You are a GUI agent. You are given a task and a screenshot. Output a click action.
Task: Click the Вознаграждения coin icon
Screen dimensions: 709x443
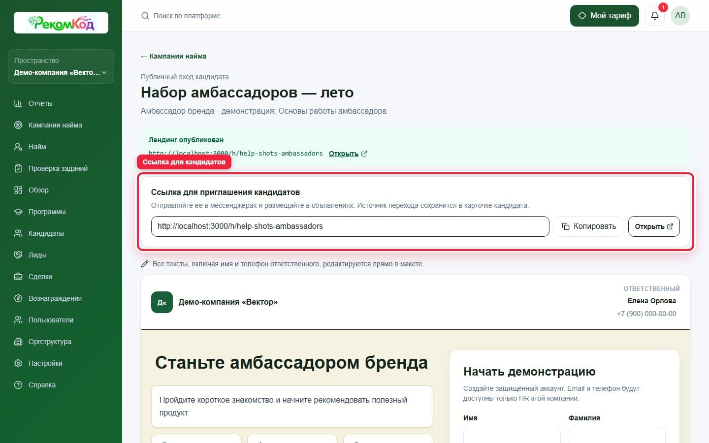(18, 298)
